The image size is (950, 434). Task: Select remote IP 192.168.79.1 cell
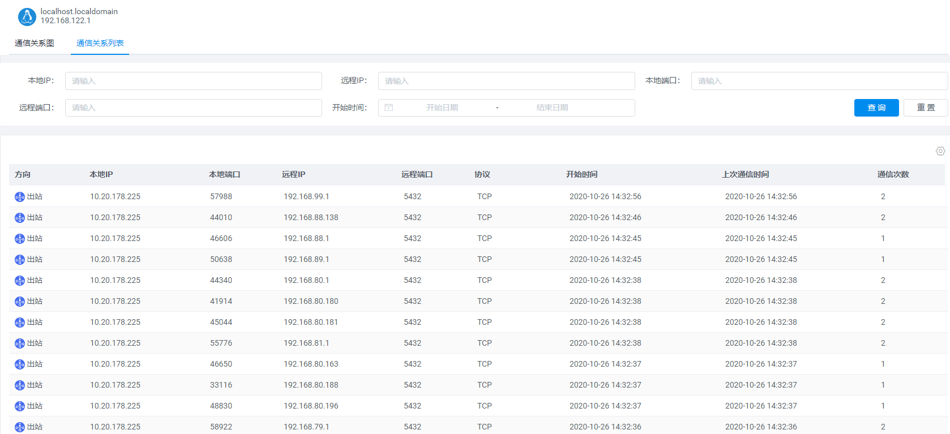click(306, 427)
